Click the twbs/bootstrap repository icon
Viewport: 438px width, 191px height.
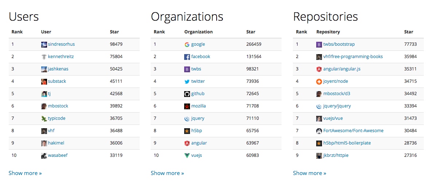pyautogui.click(x=319, y=44)
